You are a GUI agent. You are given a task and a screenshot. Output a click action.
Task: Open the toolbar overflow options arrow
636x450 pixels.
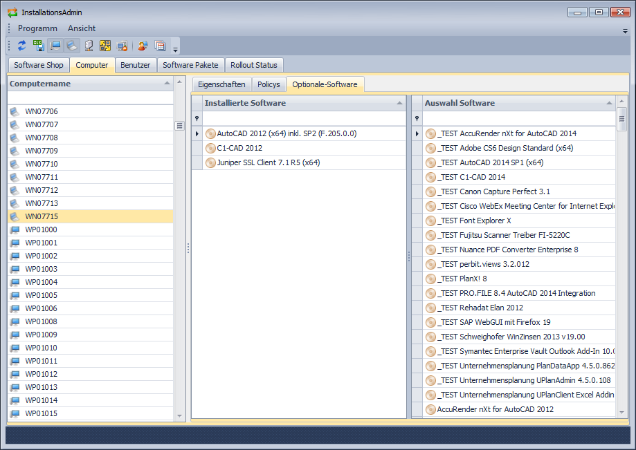click(175, 49)
